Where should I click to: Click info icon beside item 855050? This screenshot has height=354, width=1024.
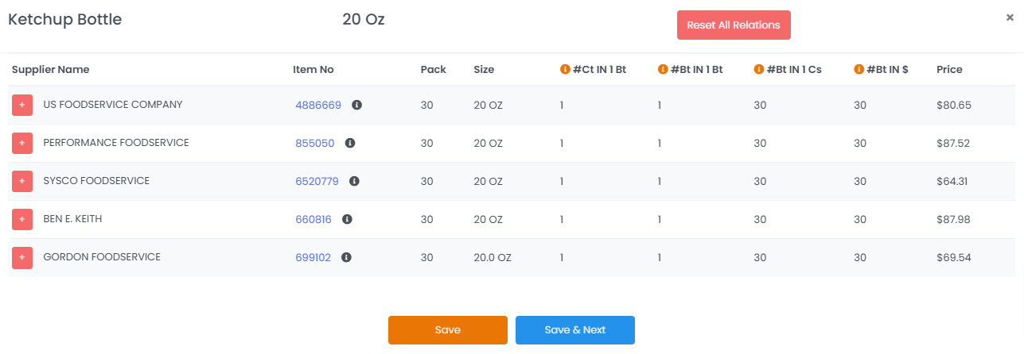[x=350, y=143]
